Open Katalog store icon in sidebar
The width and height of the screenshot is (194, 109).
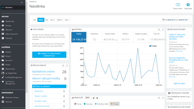tap(3, 25)
